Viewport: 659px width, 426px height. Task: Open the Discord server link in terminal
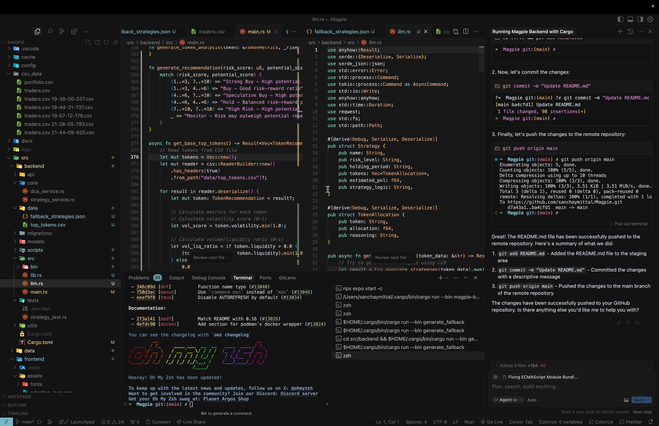(299, 394)
